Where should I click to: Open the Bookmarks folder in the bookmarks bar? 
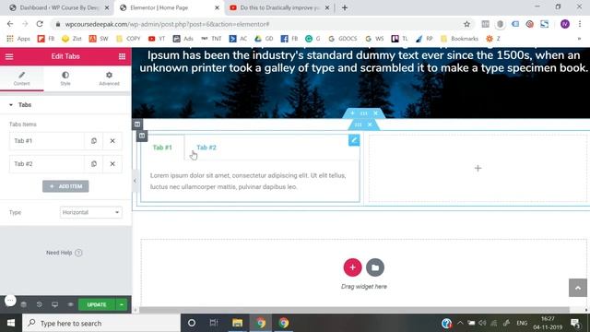[459, 39]
